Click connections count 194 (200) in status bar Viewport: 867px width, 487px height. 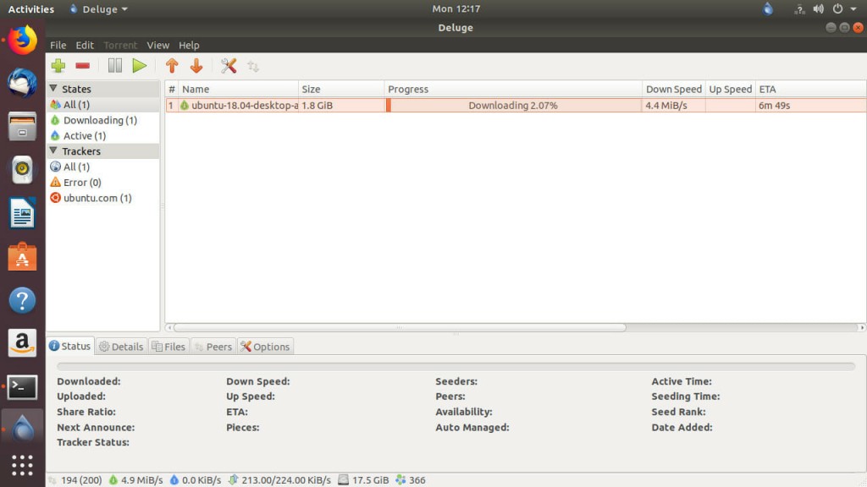pos(75,480)
